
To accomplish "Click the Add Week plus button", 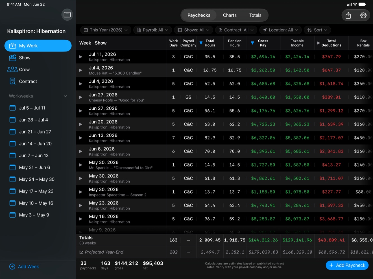I will pos(24,267).
